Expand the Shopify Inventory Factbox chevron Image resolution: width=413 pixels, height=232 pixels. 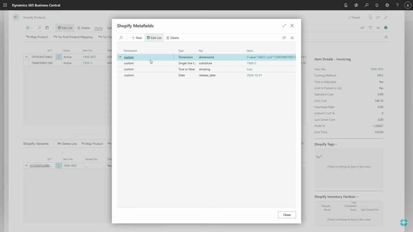click(357, 197)
